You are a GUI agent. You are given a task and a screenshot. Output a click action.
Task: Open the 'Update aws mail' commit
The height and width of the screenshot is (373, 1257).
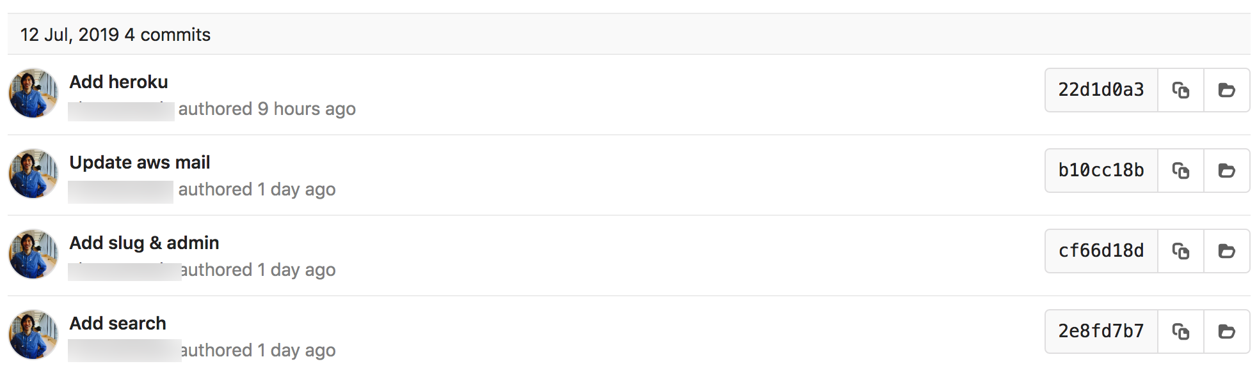140,162
